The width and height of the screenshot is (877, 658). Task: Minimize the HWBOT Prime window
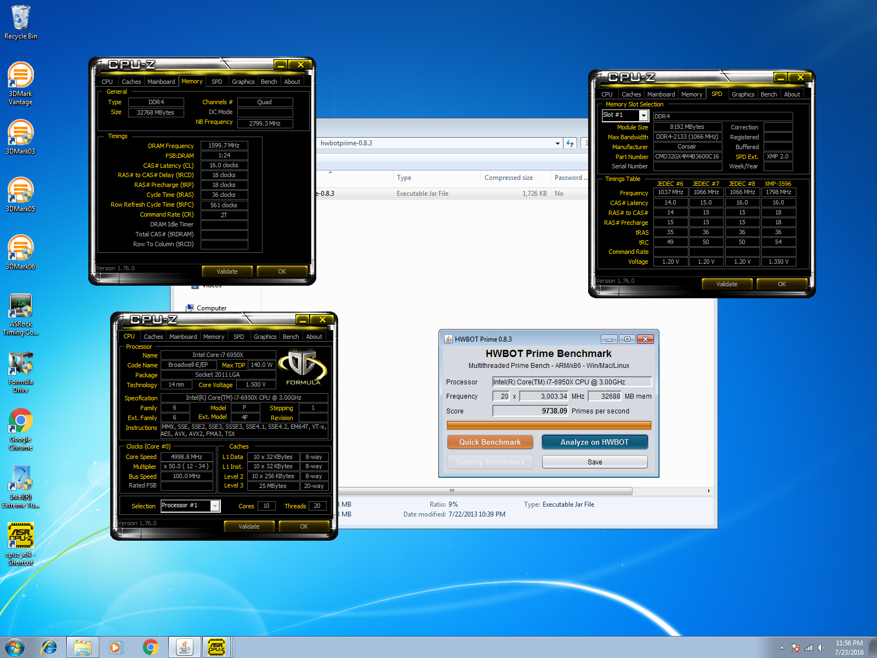tap(609, 339)
